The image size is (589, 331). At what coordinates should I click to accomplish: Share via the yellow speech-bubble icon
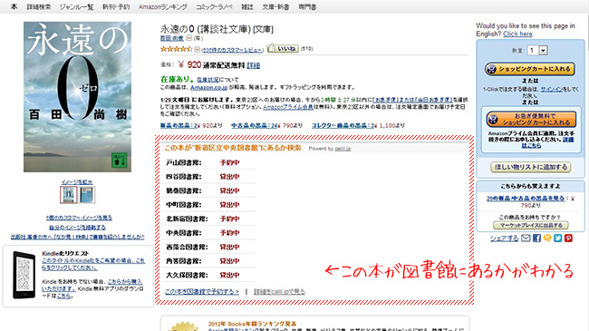pos(547,239)
